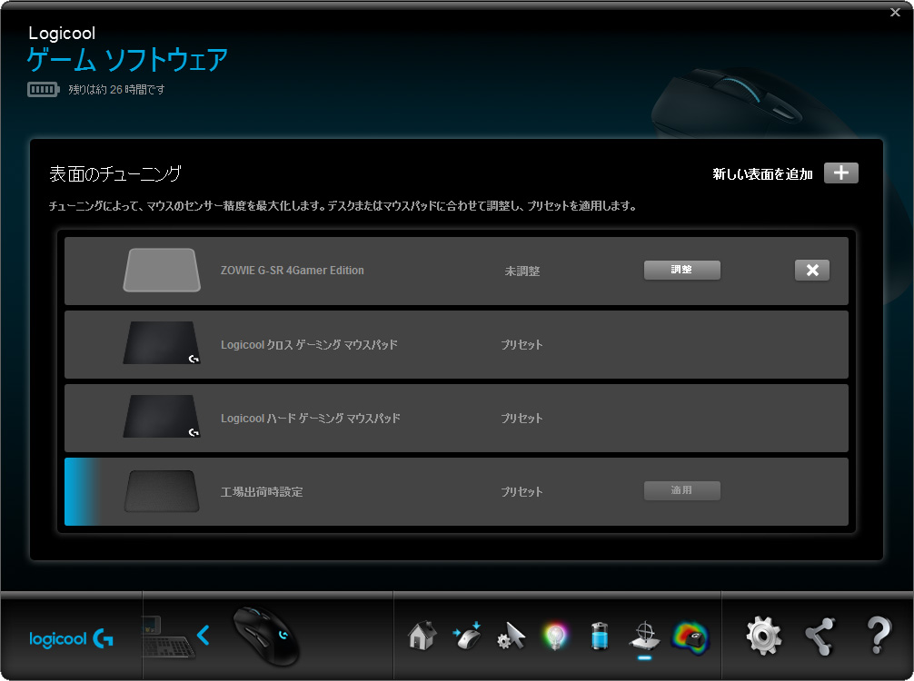The width and height of the screenshot is (914, 681).
Task: Click 調整 button for ZOWIE G-SR
Action: 682,270
